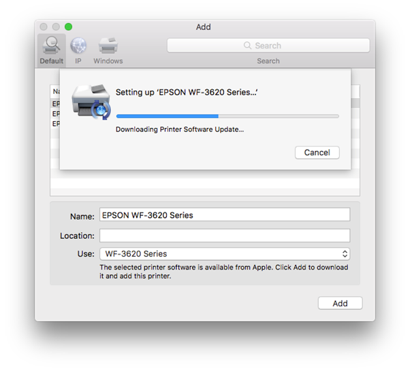Click the Name field with EPSON WF-3620 Series
Screen dimensions: 410x371
(x=224, y=215)
